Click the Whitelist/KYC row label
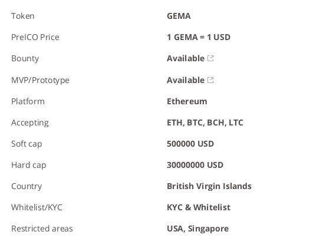Viewport: 333px width, 245px height. click(37, 207)
